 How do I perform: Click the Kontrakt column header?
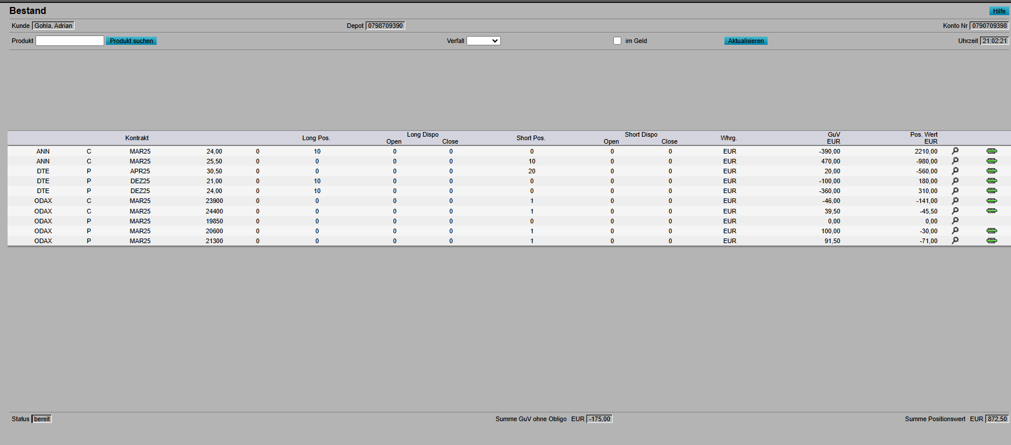(x=137, y=138)
